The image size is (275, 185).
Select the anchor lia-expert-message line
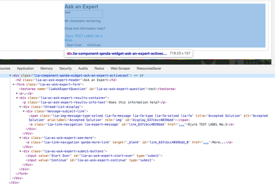point(131,124)
